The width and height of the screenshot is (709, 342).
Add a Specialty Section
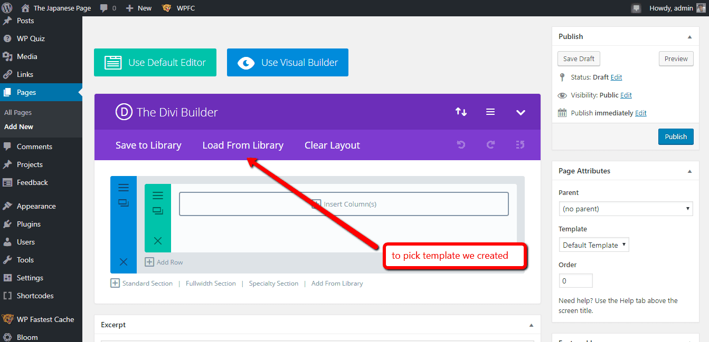point(273,283)
